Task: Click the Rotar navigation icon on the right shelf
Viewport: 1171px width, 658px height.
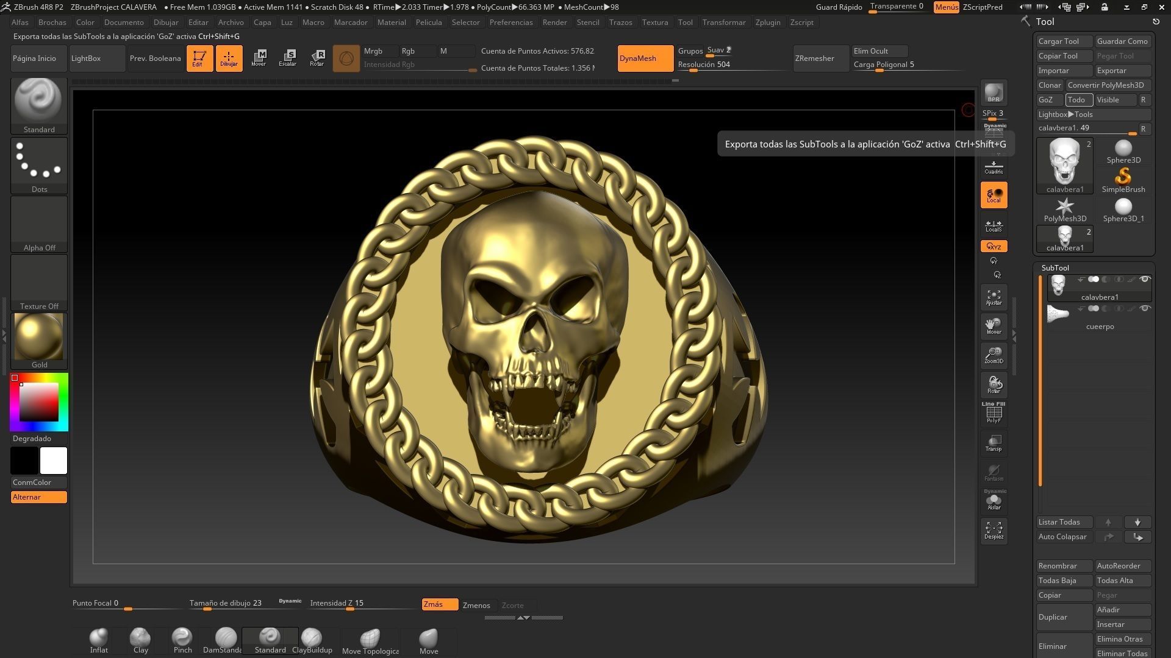Action: [x=994, y=385]
